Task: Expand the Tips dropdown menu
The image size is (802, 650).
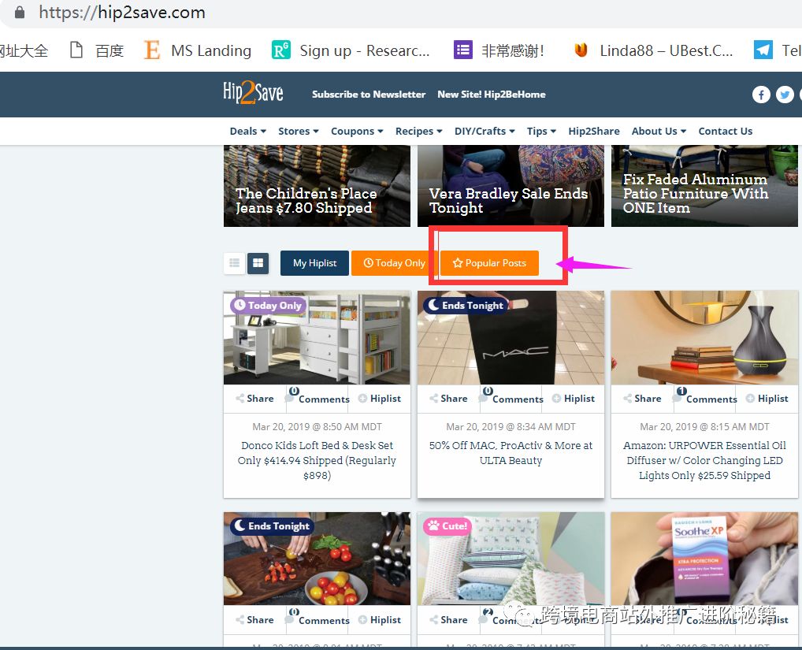Action: [542, 131]
